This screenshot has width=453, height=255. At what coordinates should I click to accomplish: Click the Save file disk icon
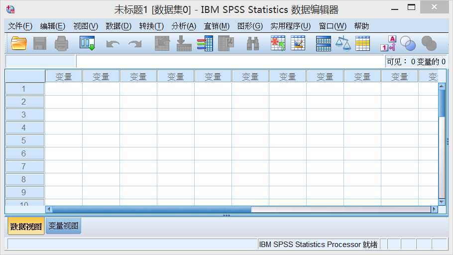40,43
